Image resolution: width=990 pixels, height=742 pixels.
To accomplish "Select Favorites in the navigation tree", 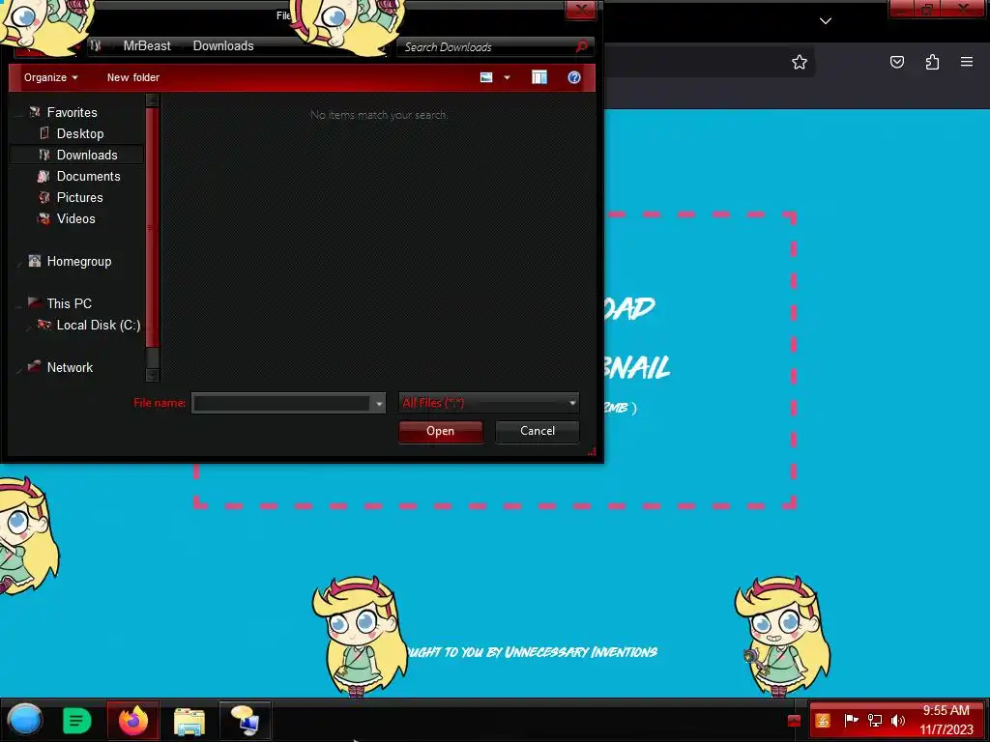I will pyautogui.click(x=72, y=112).
